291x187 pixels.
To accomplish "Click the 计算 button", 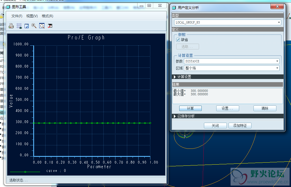I will click(x=190, y=108).
